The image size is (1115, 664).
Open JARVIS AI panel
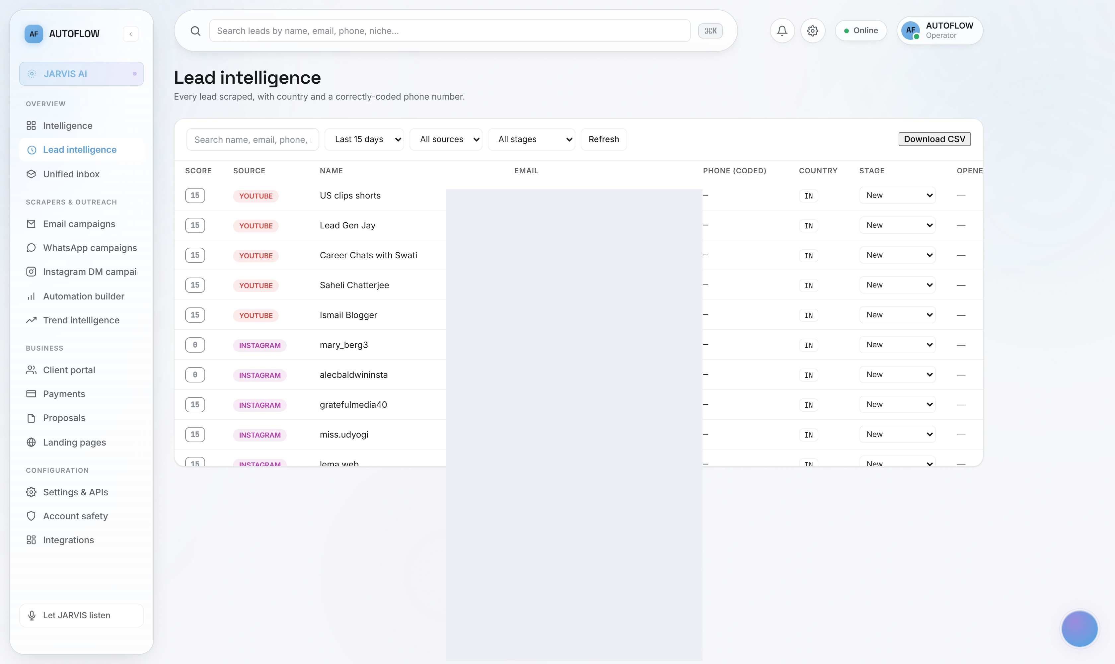point(81,74)
